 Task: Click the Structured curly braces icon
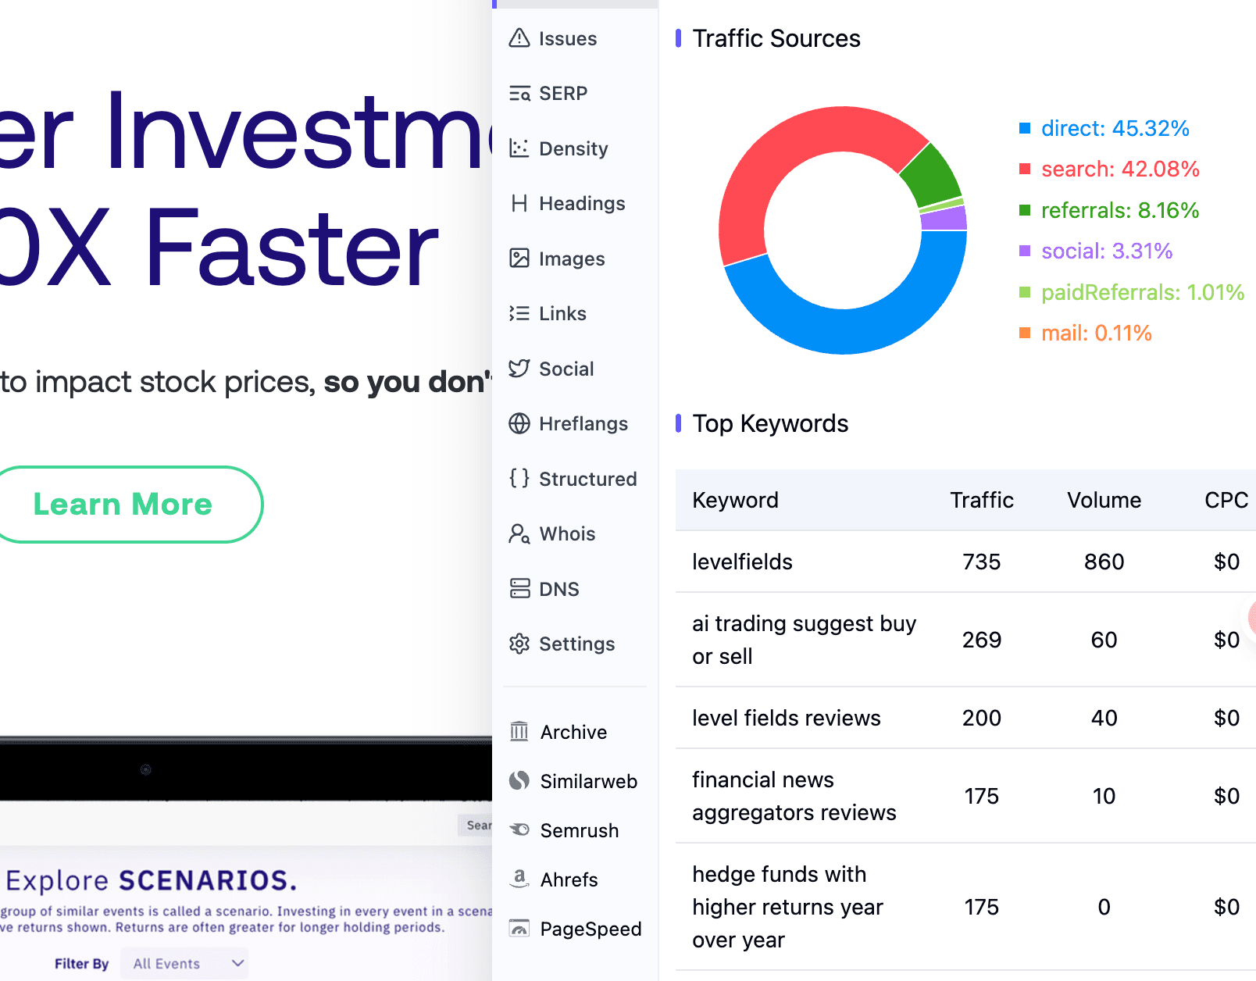[x=519, y=478]
